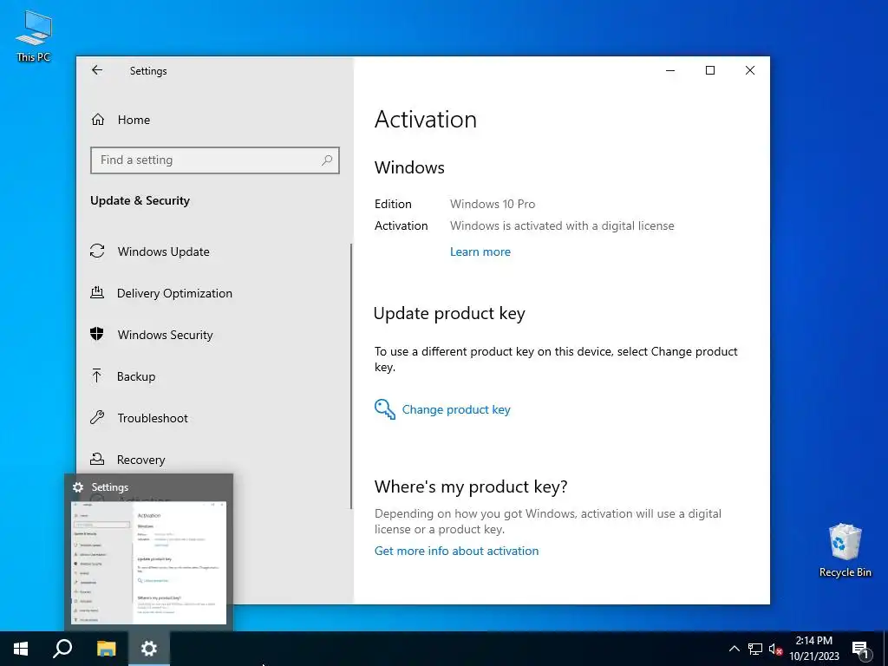Click the 'Where's my product key?' heading
Screen dimensions: 888x666
pos(471,487)
